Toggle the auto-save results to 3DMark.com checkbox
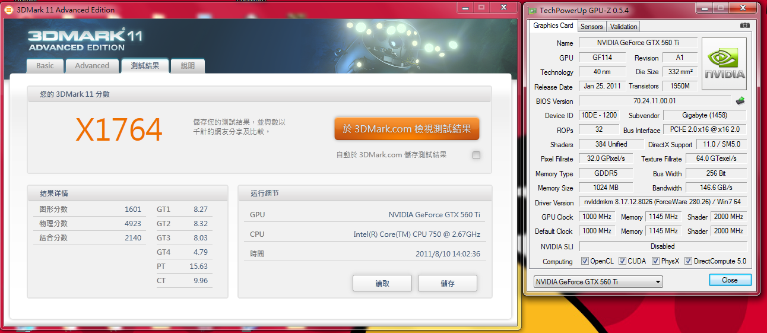 pyautogui.click(x=476, y=156)
